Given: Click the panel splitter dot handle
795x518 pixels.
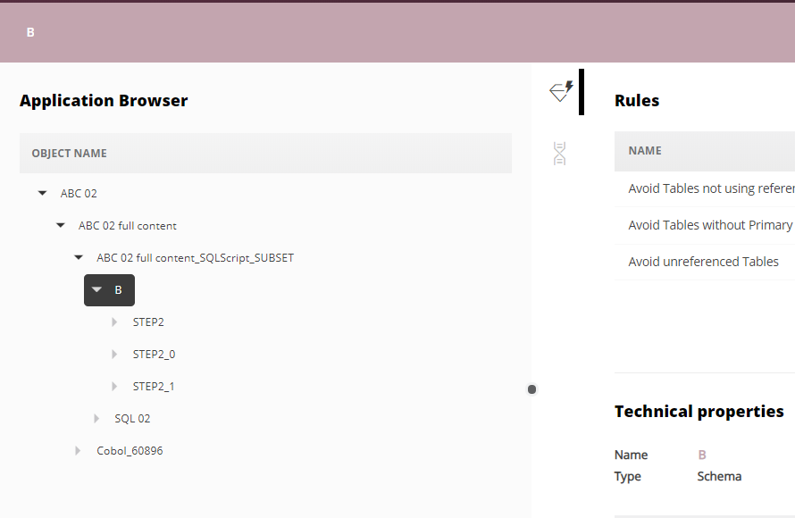Looking at the screenshot, I should 531,389.
